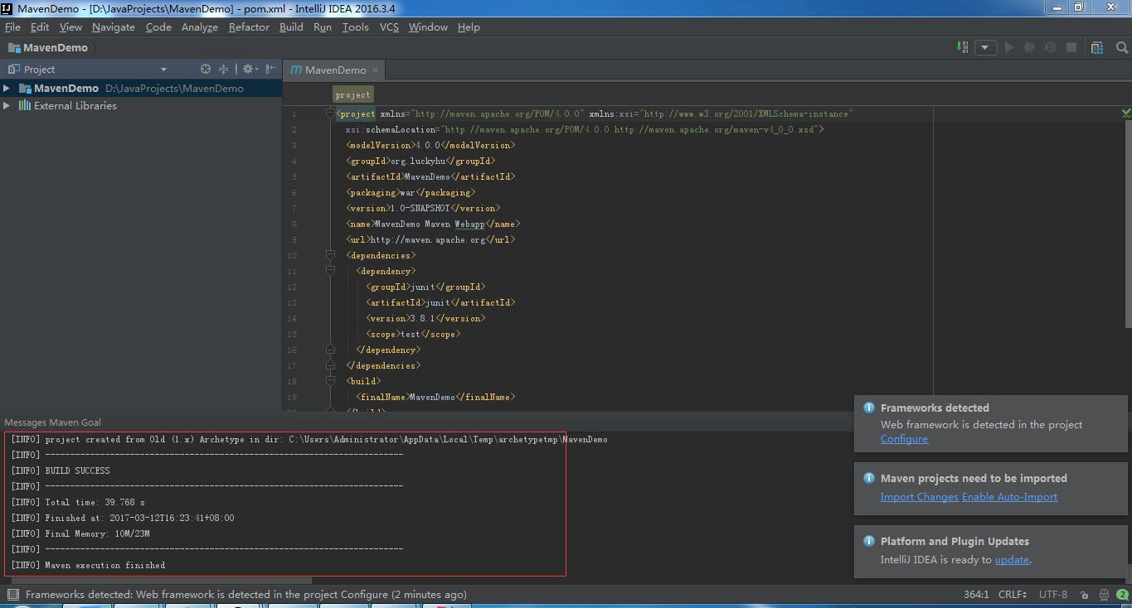Collapse the build element fold marker

point(330,381)
